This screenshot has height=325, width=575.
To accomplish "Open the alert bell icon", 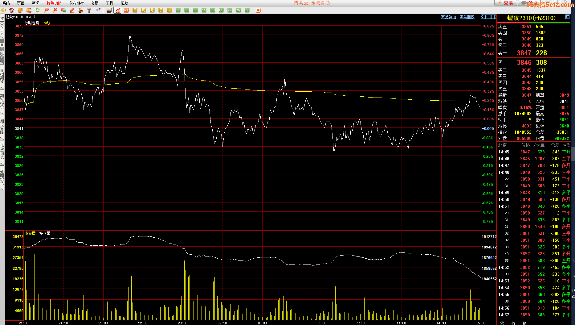I will [x=81, y=10].
